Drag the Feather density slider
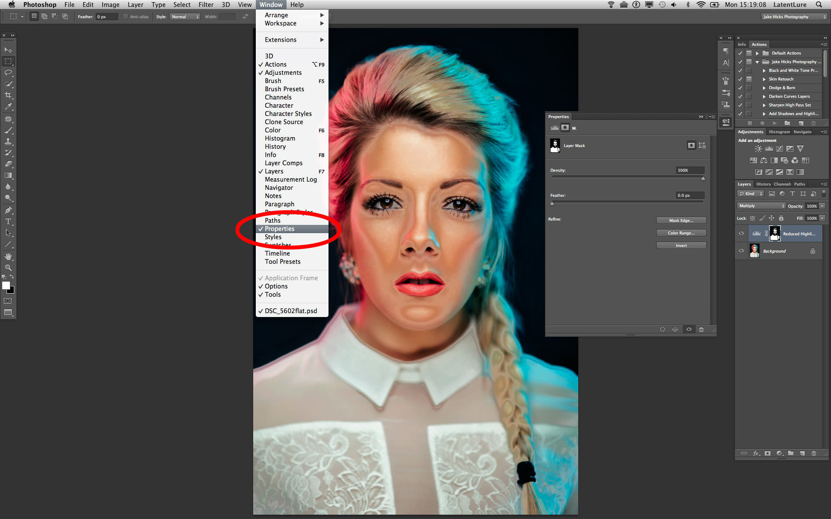831x519 pixels. (551, 202)
